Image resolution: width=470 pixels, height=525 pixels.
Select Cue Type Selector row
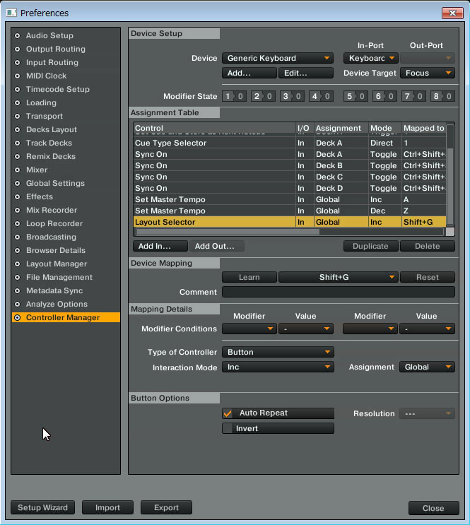pyautogui.click(x=290, y=143)
